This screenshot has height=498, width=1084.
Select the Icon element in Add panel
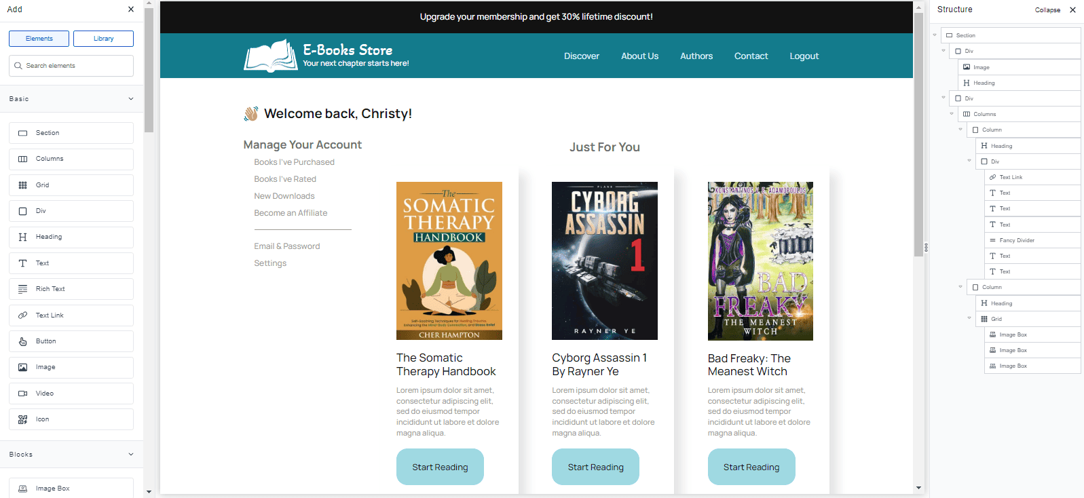pyautogui.click(x=23, y=419)
